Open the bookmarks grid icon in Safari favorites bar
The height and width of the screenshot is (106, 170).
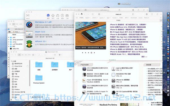pyautogui.click(x=77, y=18)
